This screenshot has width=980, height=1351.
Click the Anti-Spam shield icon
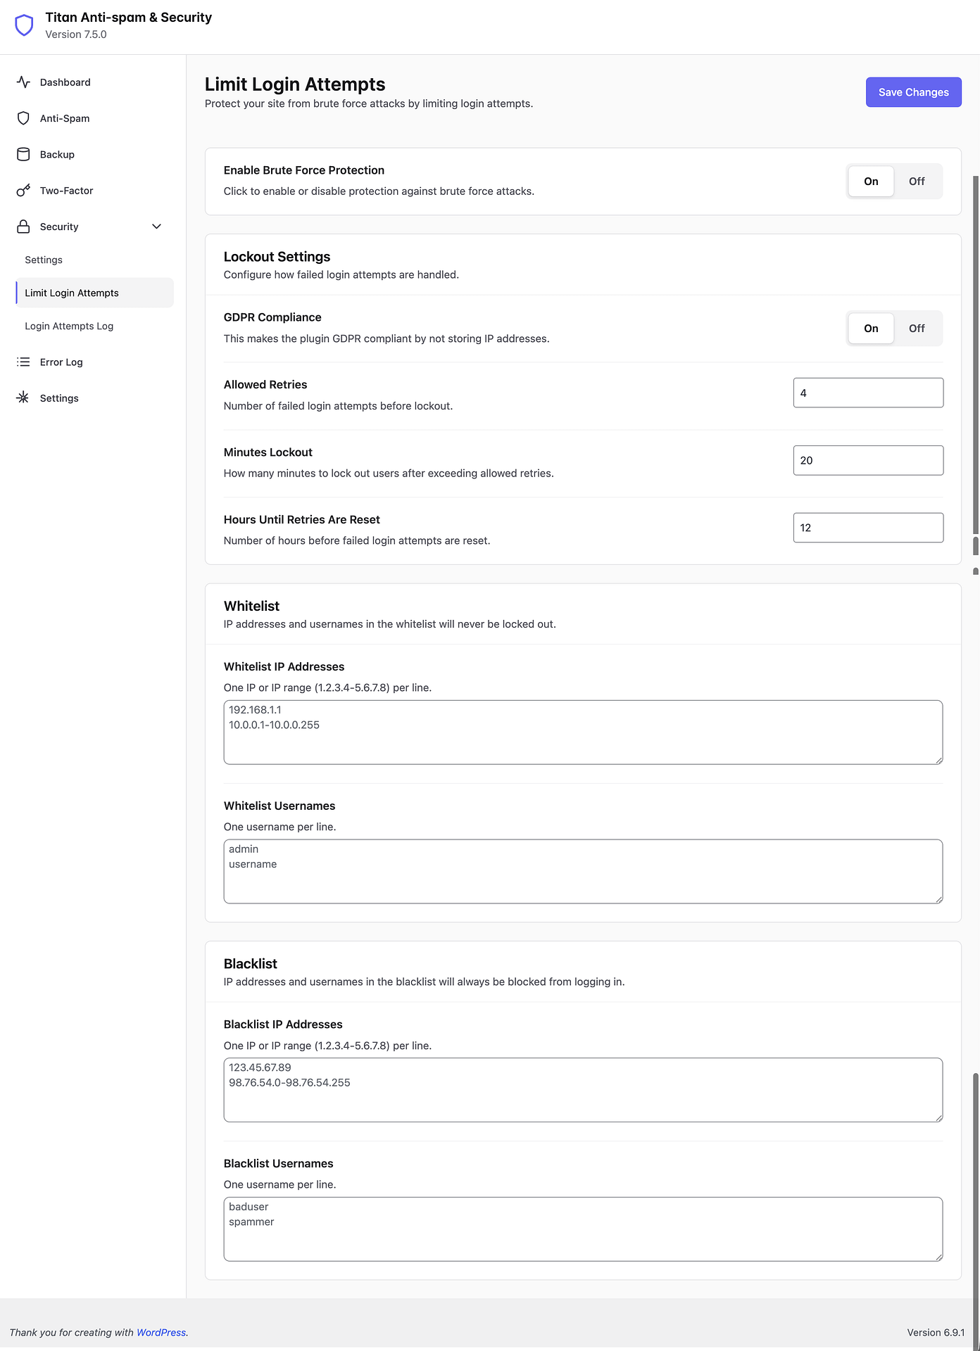coord(23,118)
